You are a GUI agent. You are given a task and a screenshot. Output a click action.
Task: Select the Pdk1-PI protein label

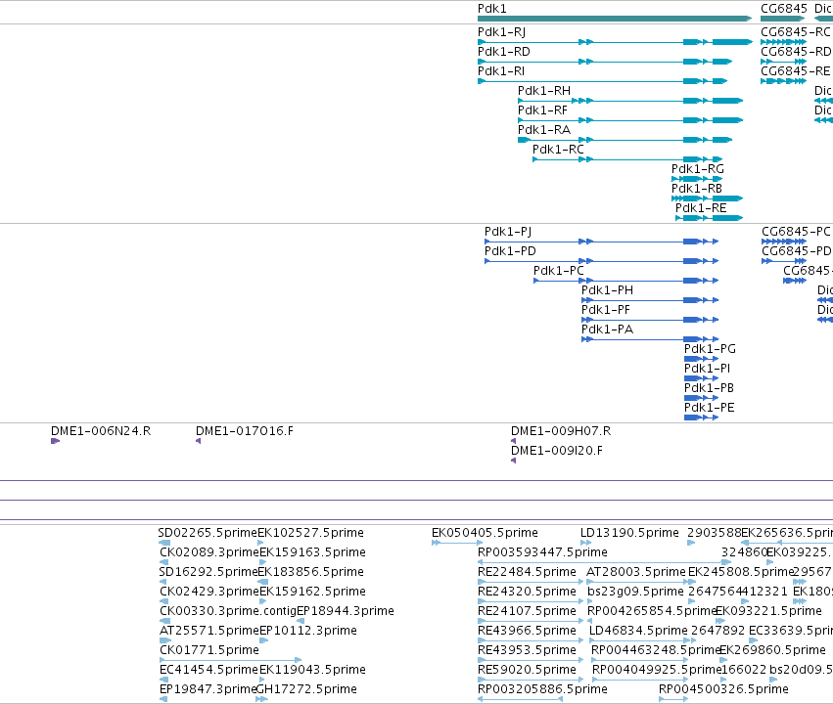(x=707, y=369)
